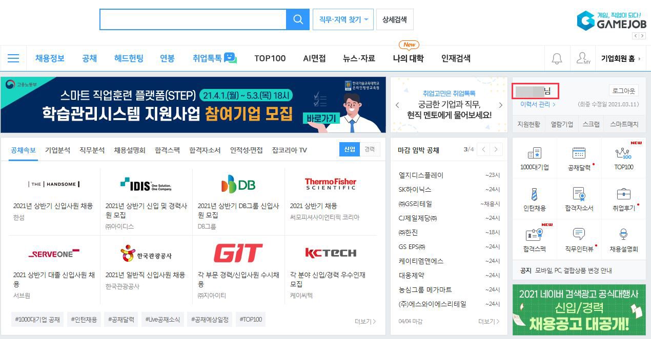Open AI면접 menu item
This screenshot has width=651, height=339.
[x=314, y=58]
